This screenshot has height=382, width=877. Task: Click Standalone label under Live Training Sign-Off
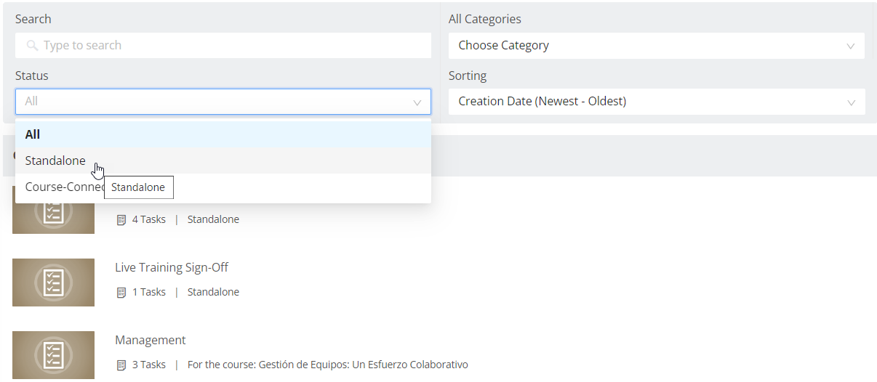[213, 292]
